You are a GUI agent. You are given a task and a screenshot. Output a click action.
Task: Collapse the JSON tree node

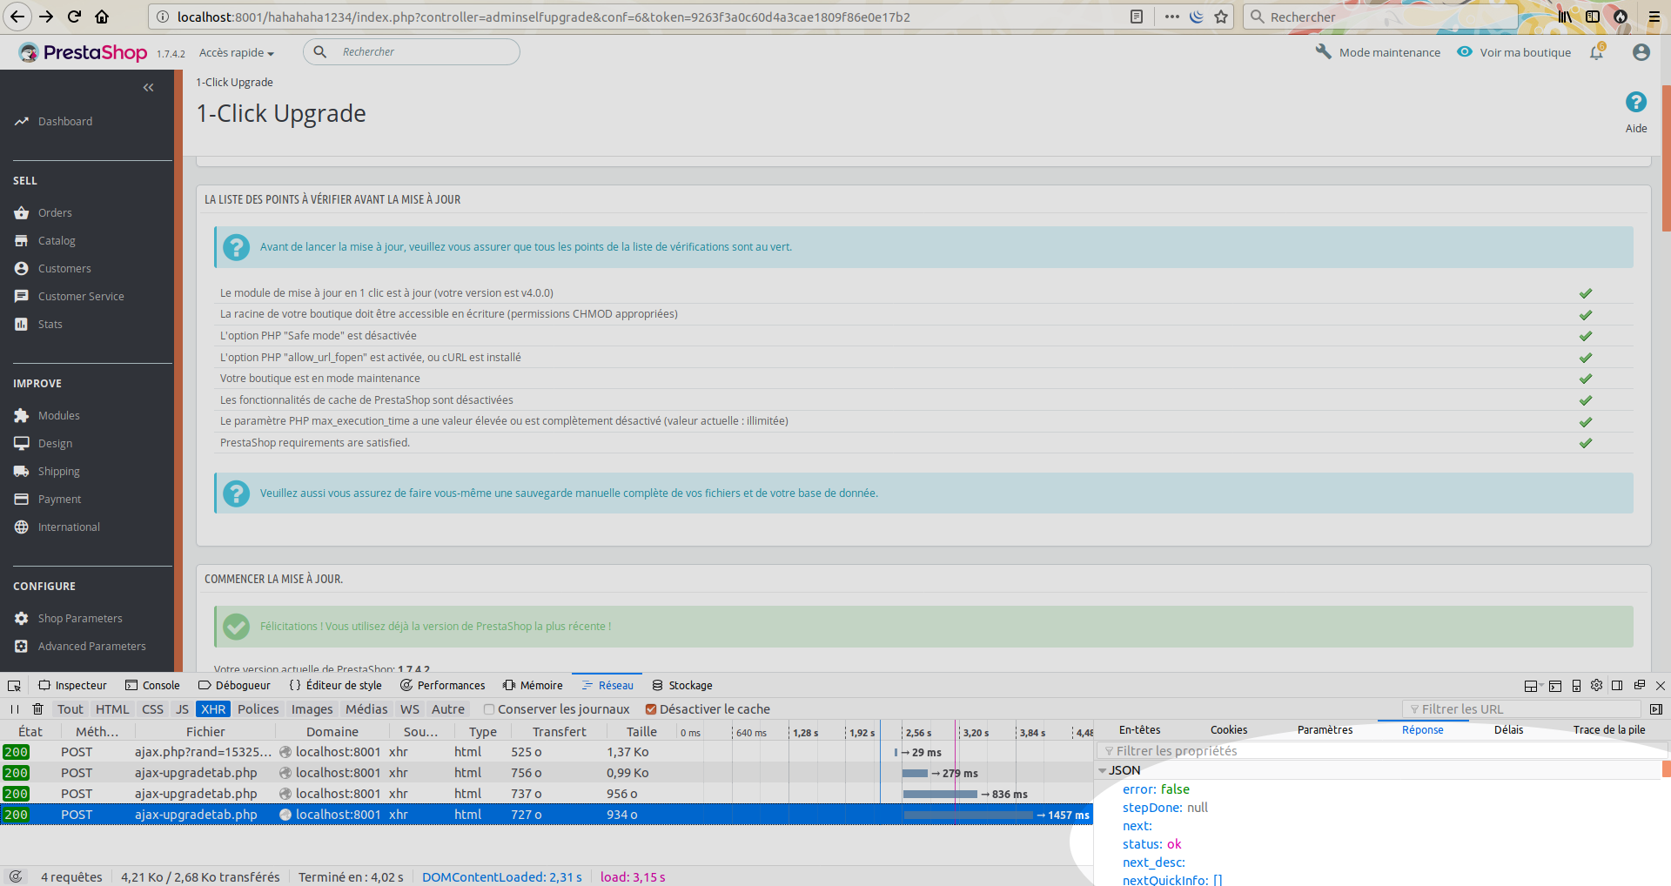pyautogui.click(x=1103, y=770)
